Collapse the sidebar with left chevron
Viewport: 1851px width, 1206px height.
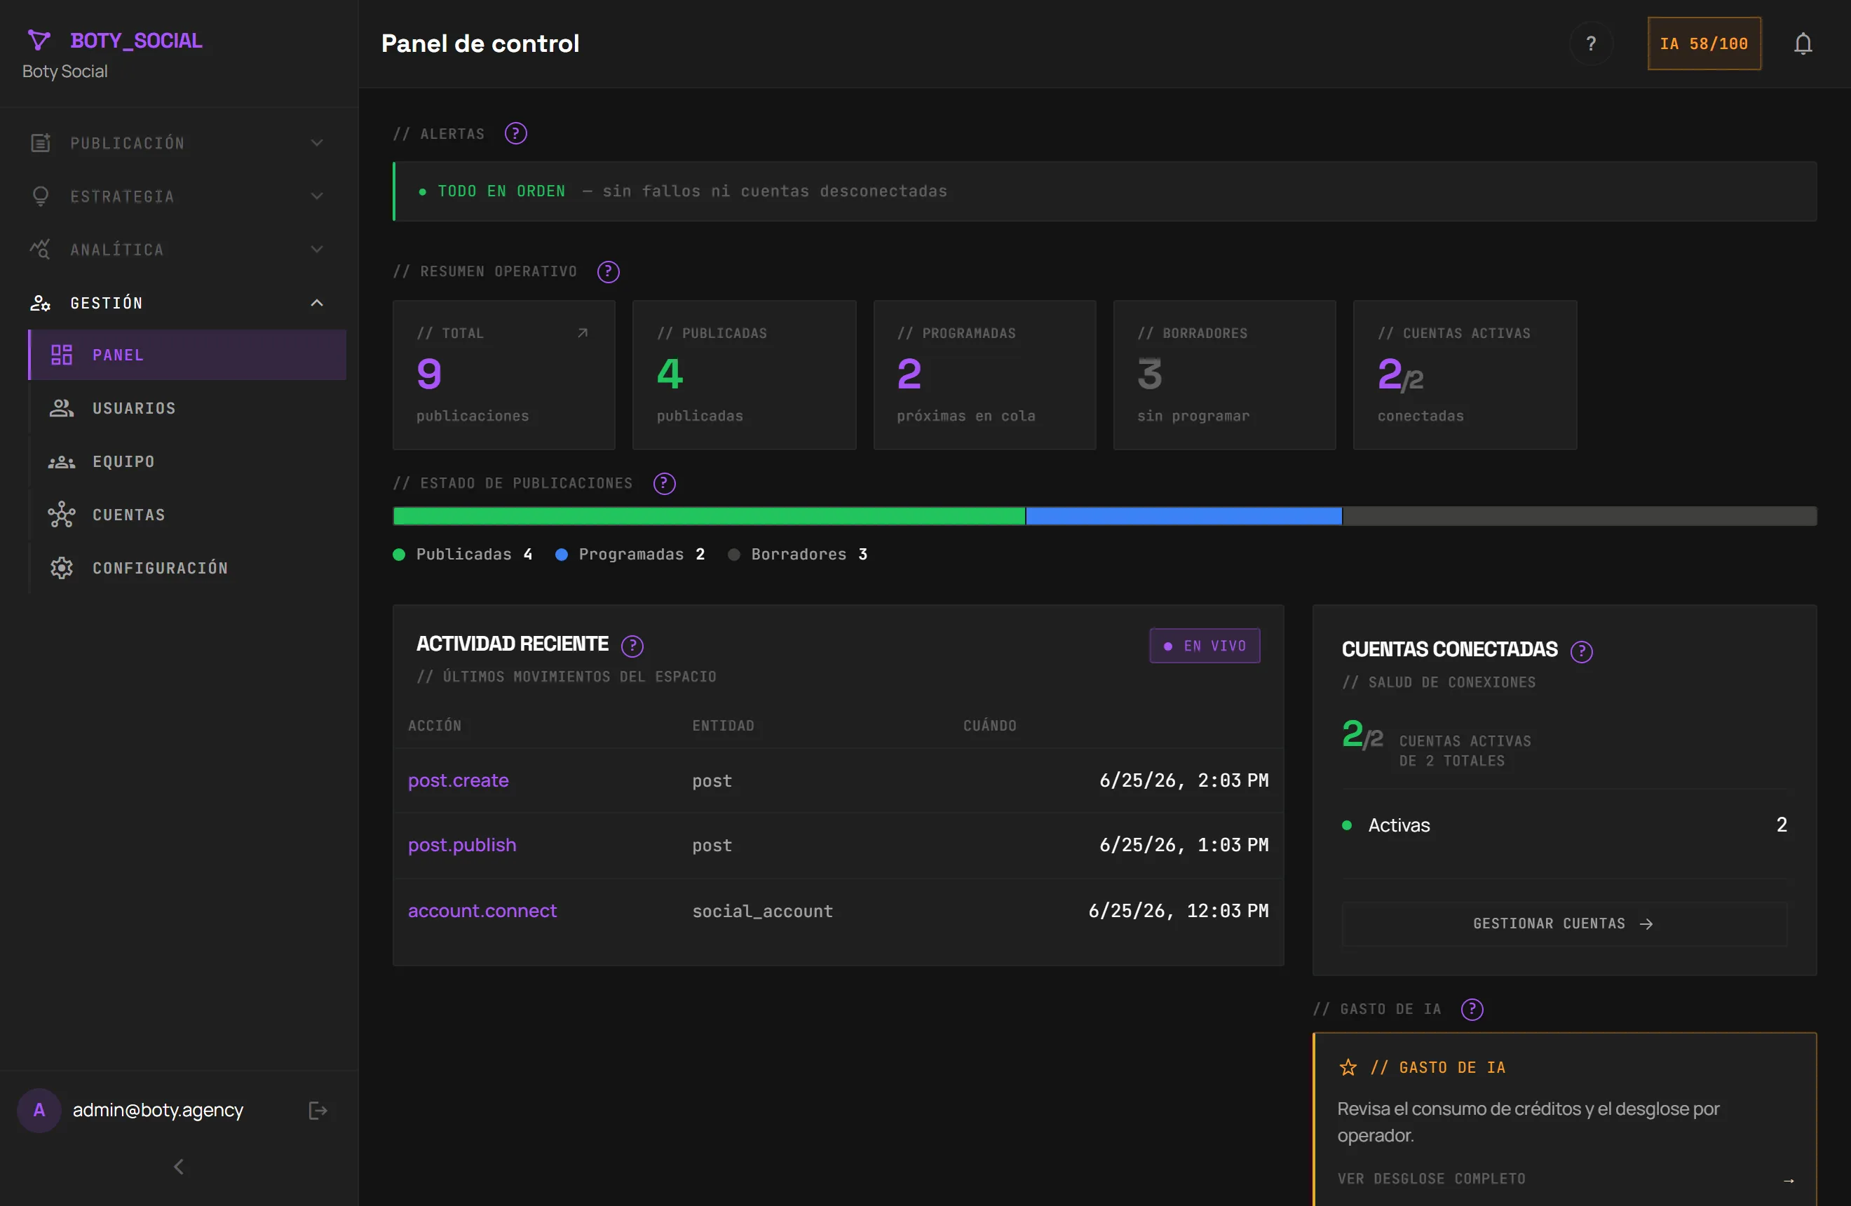tap(179, 1166)
